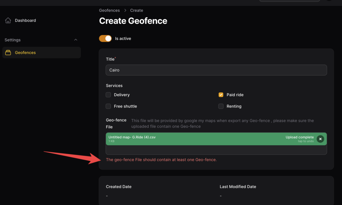Open the Dashboard menu item
The width and height of the screenshot is (342, 205).
coord(25,21)
